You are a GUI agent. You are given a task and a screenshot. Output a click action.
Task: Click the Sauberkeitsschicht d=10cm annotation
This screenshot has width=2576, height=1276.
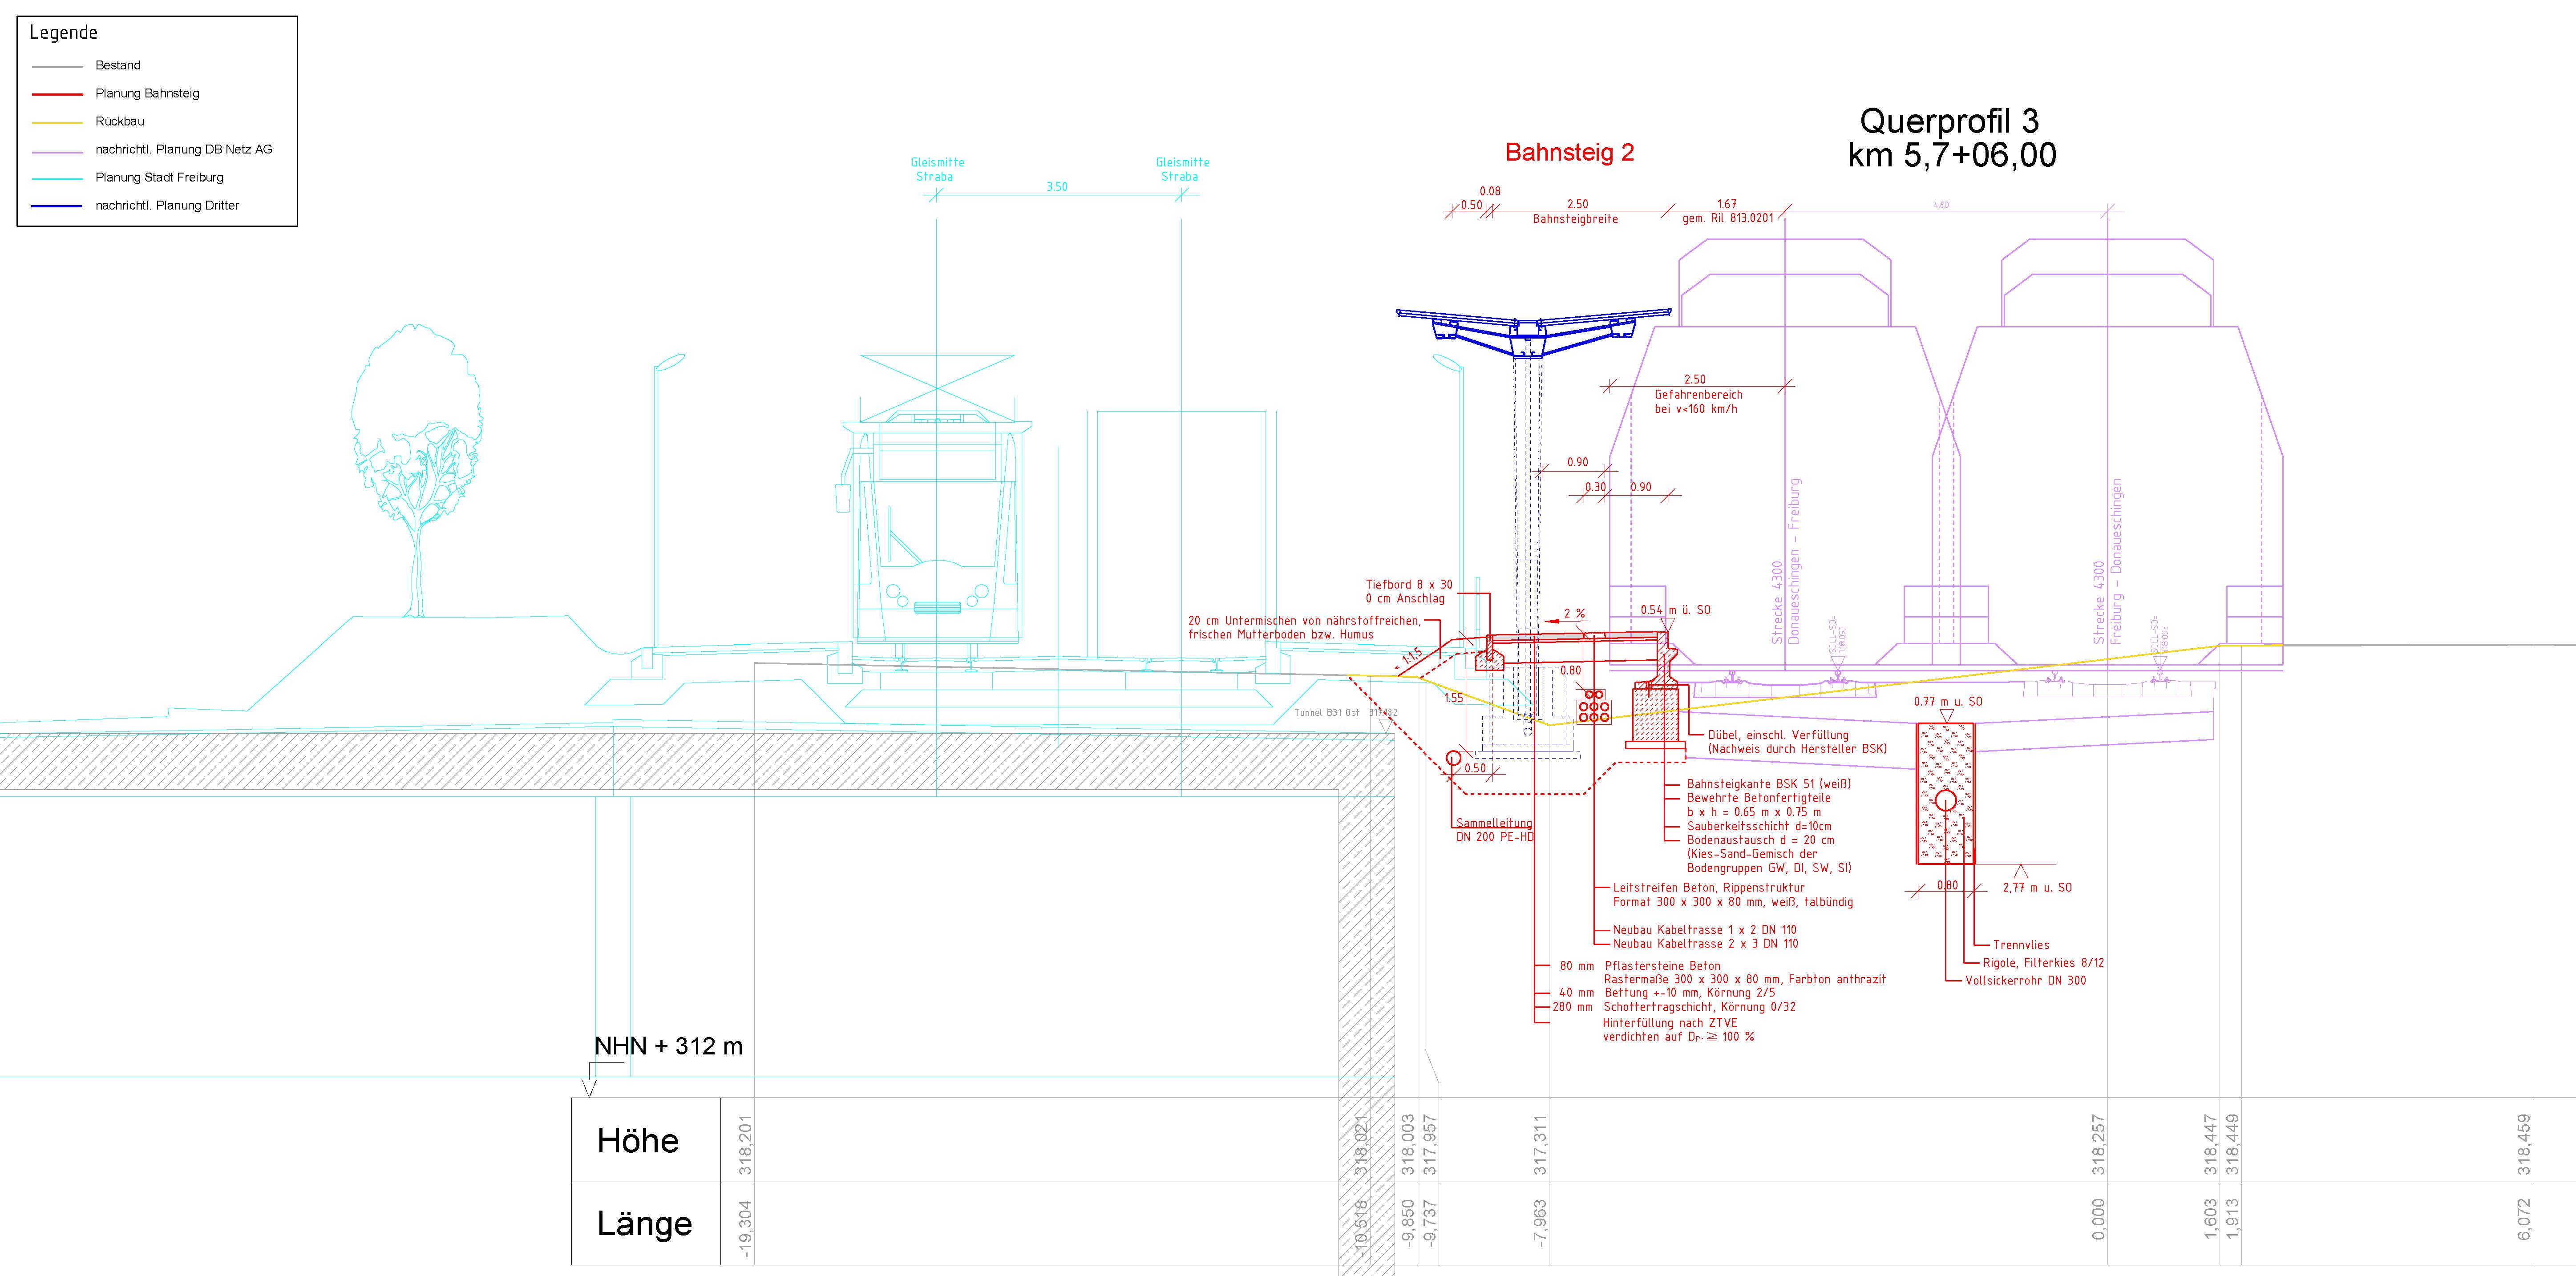(x=1759, y=826)
